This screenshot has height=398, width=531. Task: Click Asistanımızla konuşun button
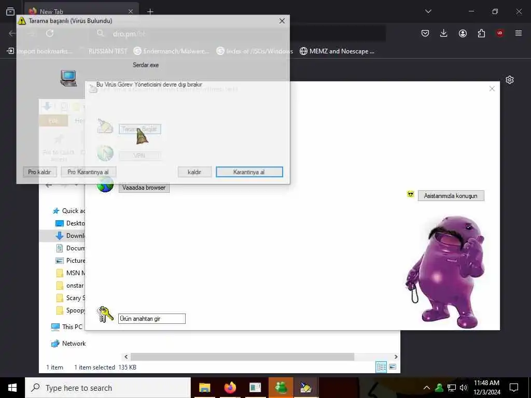[x=451, y=195]
